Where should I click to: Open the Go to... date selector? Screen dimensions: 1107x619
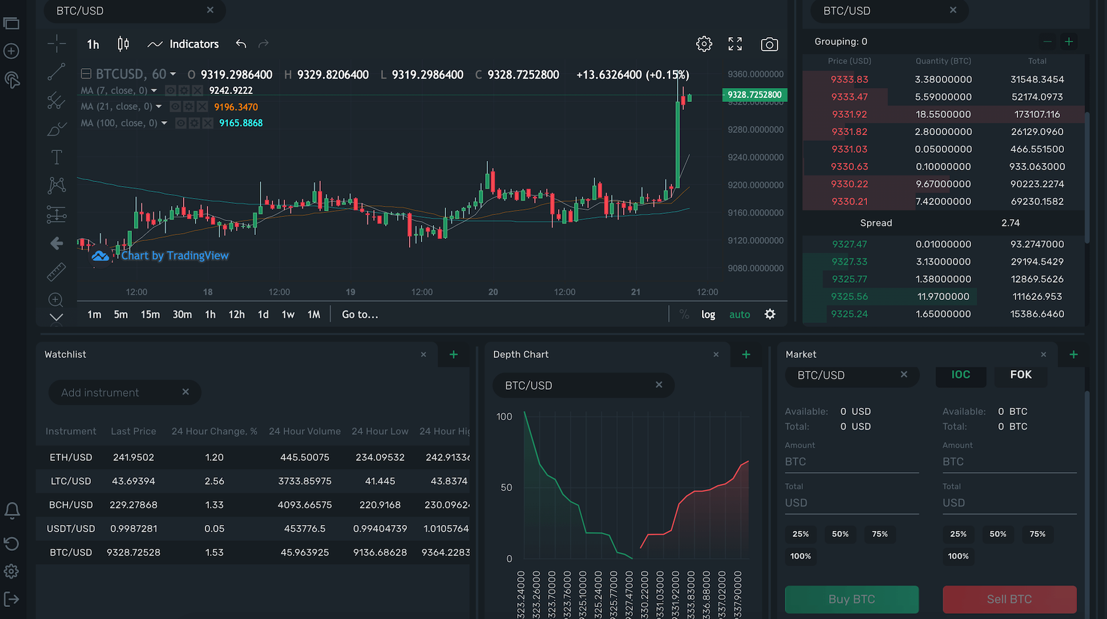(x=360, y=314)
